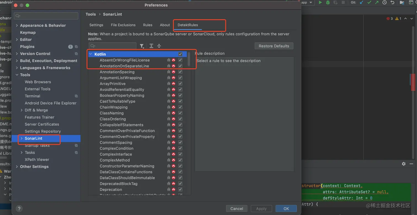Expand the Version Control section
The width and height of the screenshot is (417, 215).
pos(17,54)
